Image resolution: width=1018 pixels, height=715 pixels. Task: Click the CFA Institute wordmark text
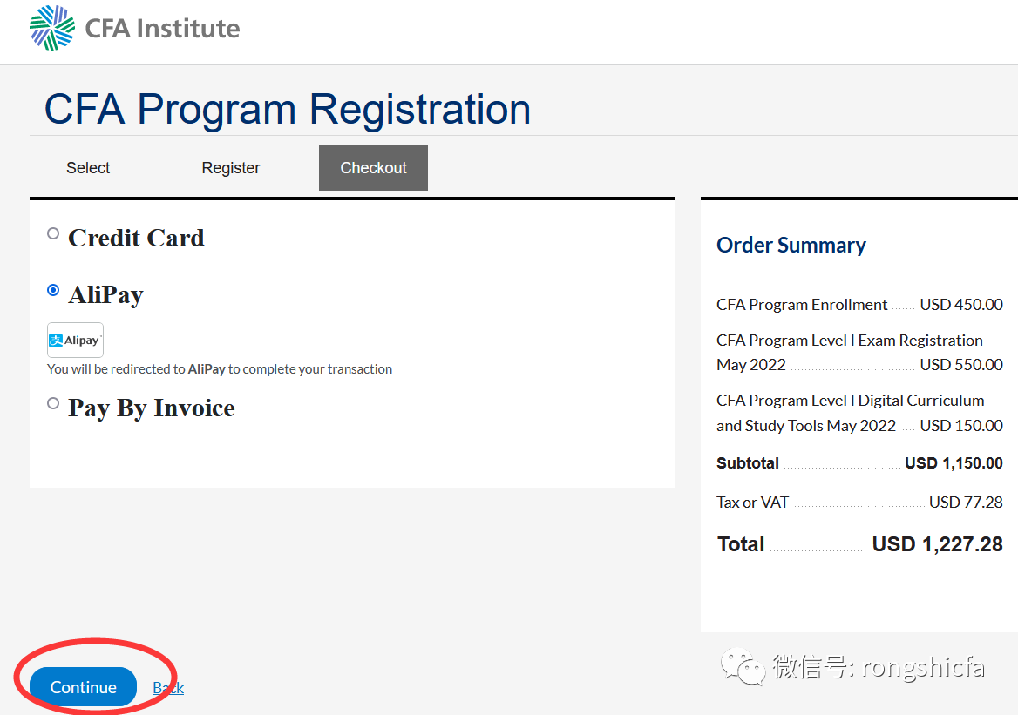coord(162,29)
